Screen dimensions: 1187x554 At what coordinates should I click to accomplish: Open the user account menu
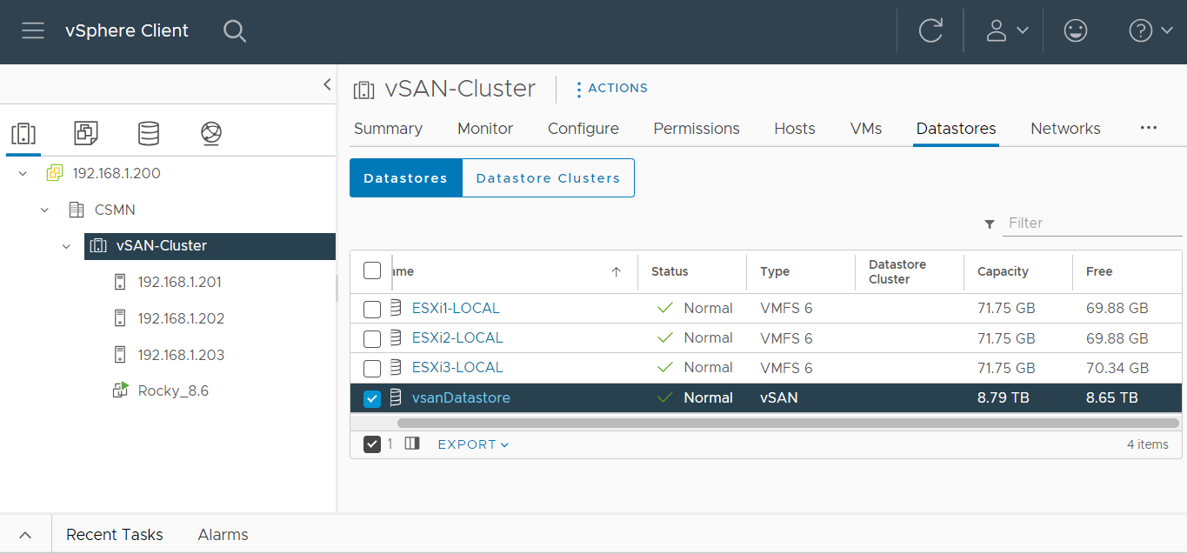click(x=1007, y=31)
